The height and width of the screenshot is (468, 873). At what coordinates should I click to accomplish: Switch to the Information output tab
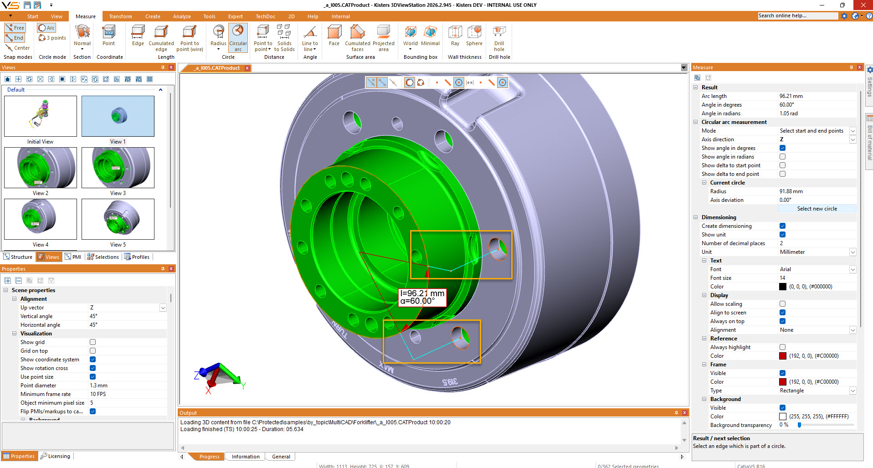[x=246, y=457]
